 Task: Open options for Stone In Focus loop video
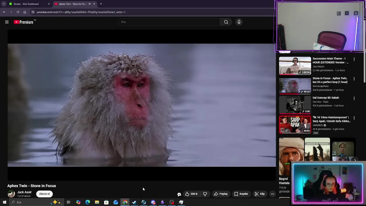click(x=354, y=79)
